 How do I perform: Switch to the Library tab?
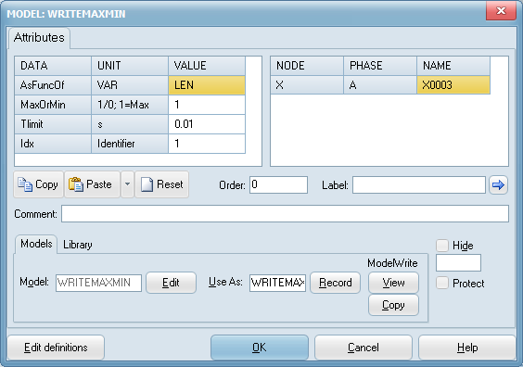click(77, 245)
